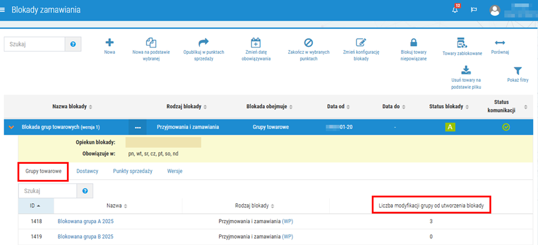Switch to the Dostawcy tab
The width and height of the screenshot is (538, 245).
pyautogui.click(x=87, y=171)
